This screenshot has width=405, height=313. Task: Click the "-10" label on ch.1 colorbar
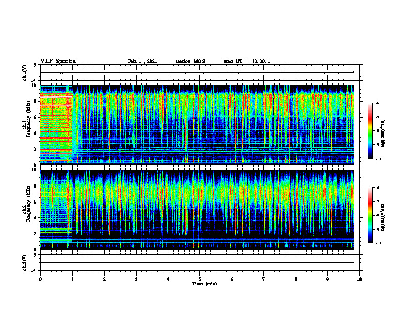click(378, 159)
